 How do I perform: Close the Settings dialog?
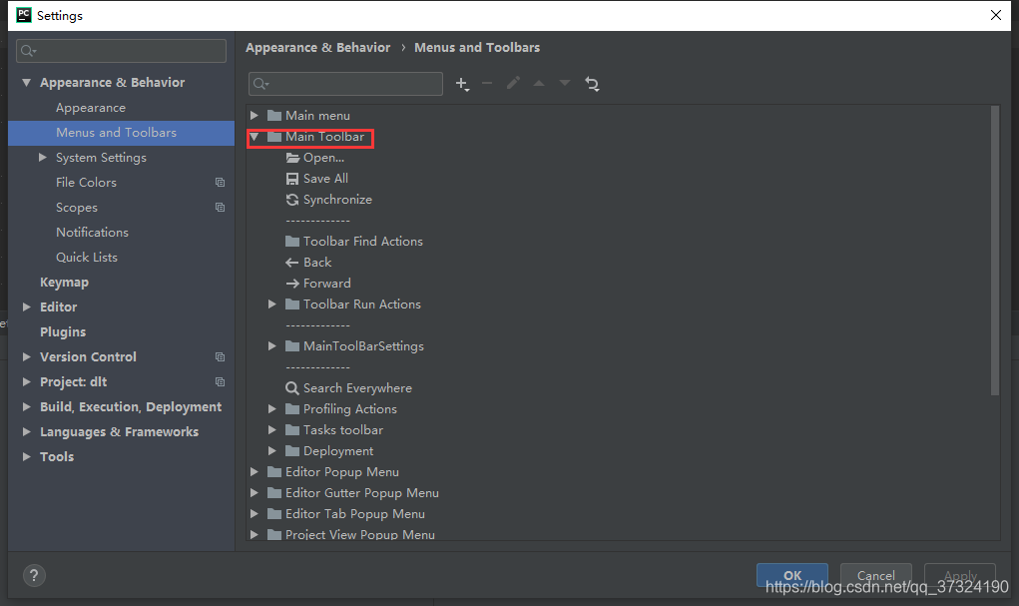(x=996, y=15)
